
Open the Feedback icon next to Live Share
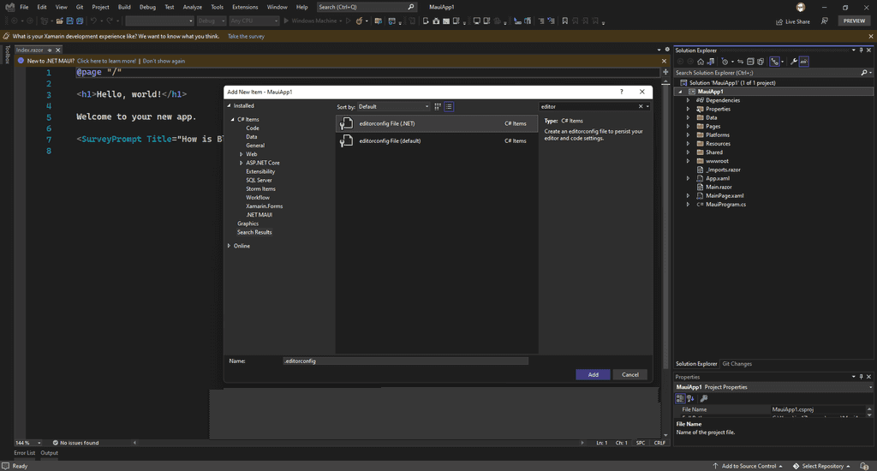tap(825, 21)
